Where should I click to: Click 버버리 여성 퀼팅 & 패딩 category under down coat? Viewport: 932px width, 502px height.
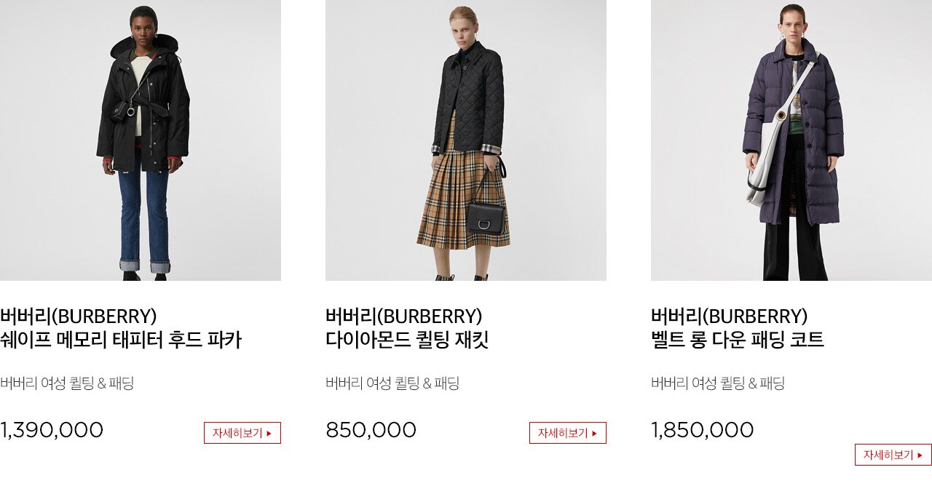pyautogui.click(x=718, y=383)
